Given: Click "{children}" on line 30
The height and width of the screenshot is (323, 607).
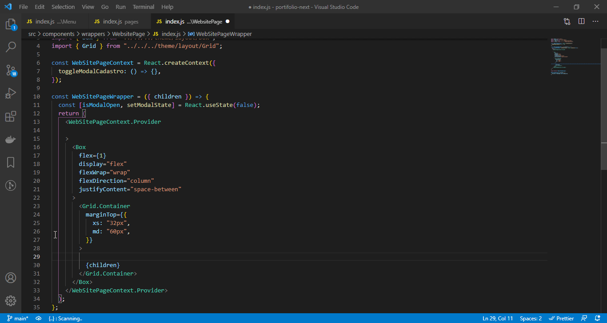Looking at the screenshot, I should point(103,265).
